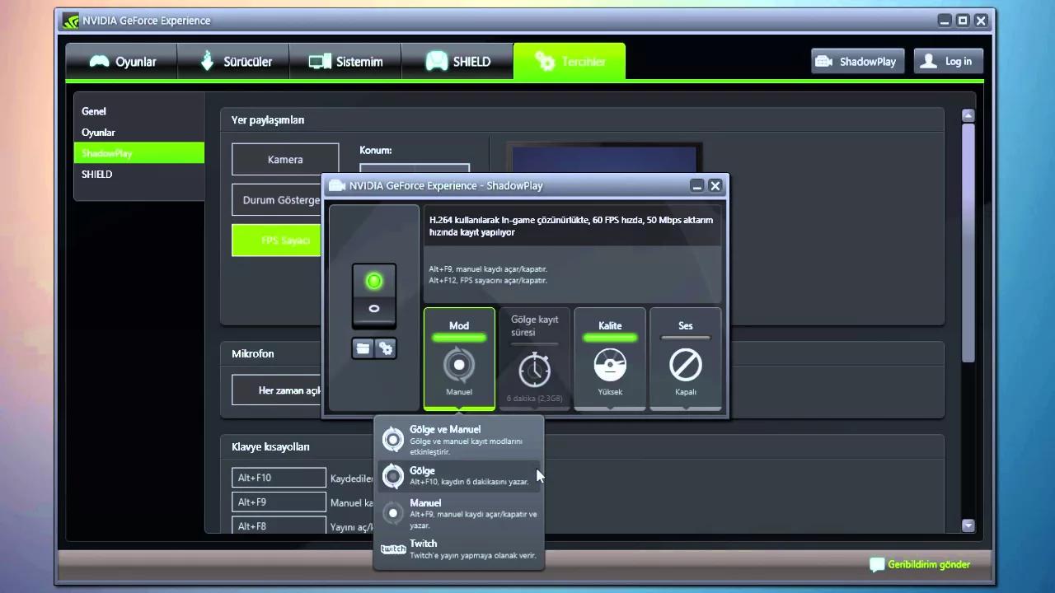The width and height of the screenshot is (1055, 593).
Task: Choose Gölge mode from the list
Action: [x=459, y=476]
